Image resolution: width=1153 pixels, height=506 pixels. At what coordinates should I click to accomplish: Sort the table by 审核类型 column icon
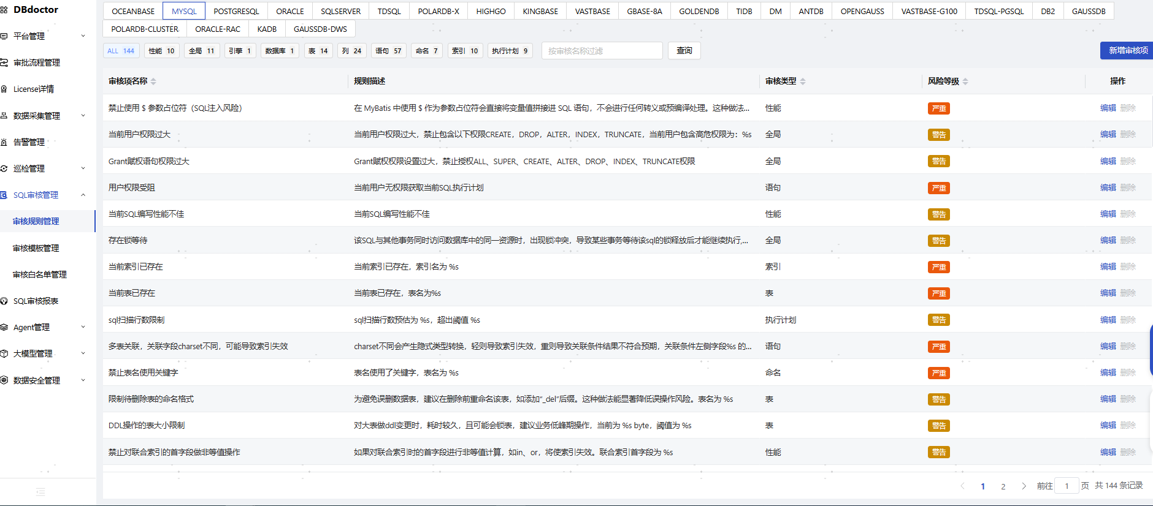pos(803,81)
